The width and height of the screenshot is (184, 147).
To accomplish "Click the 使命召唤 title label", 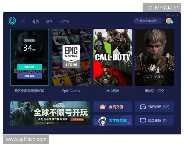I will [113, 91].
